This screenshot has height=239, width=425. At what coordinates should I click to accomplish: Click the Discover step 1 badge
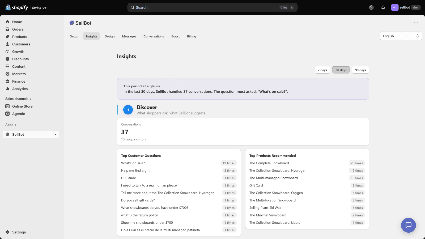tap(128, 110)
